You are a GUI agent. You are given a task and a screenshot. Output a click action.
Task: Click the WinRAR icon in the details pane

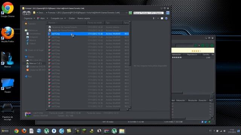click(28, 114)
